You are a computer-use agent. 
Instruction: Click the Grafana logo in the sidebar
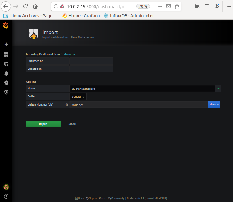(6, 25)
